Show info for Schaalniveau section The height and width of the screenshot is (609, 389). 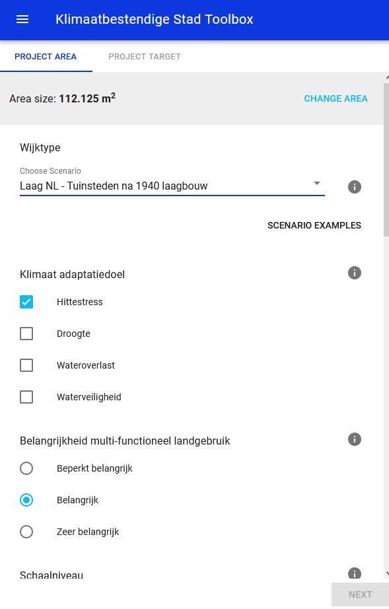pos(355,573)
